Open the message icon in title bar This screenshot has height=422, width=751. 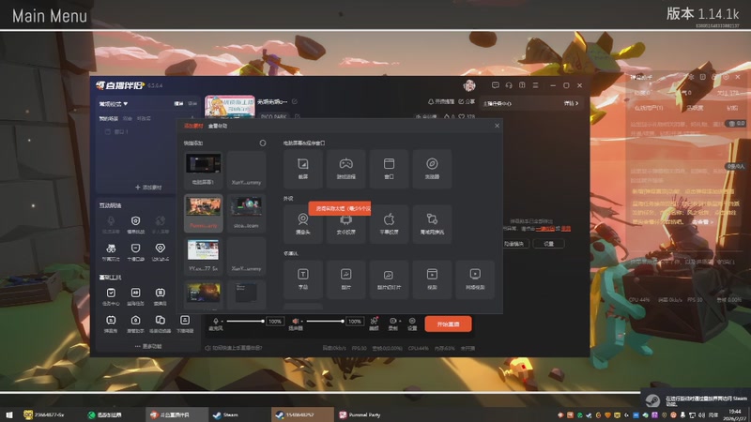point(496,85)
